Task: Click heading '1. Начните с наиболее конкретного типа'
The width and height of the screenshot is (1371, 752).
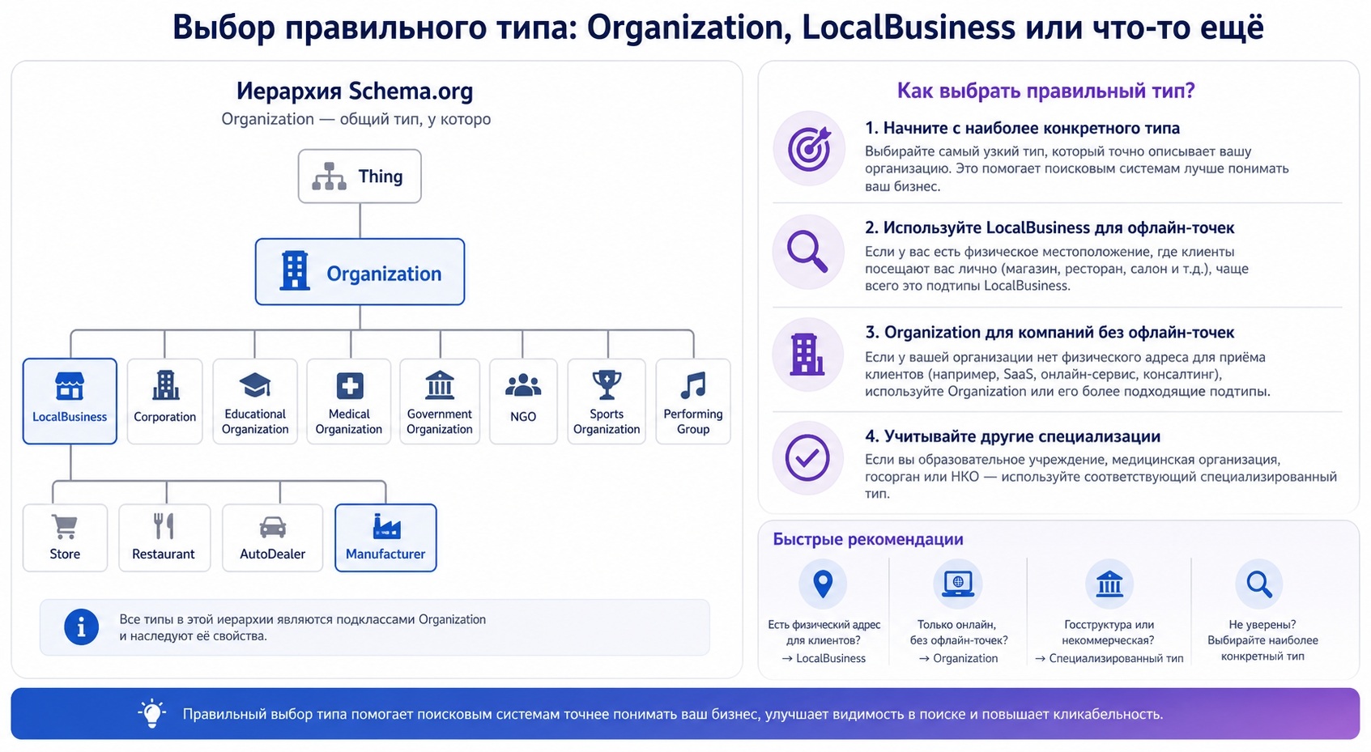Action: click(1022, 128)
